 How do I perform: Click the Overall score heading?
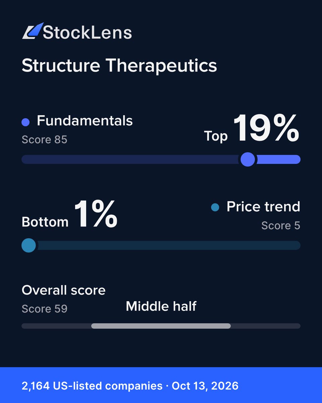(63, 290)
